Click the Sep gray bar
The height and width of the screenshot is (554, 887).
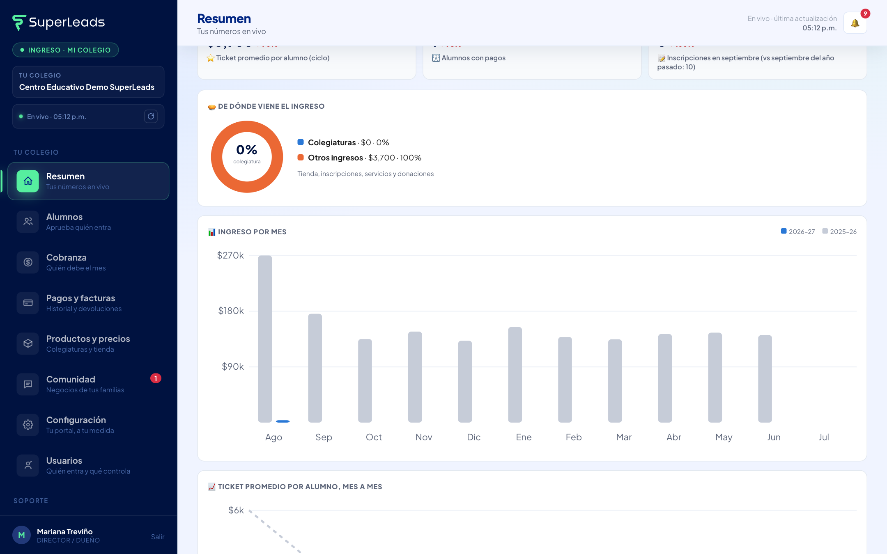[x=315, y=368]
